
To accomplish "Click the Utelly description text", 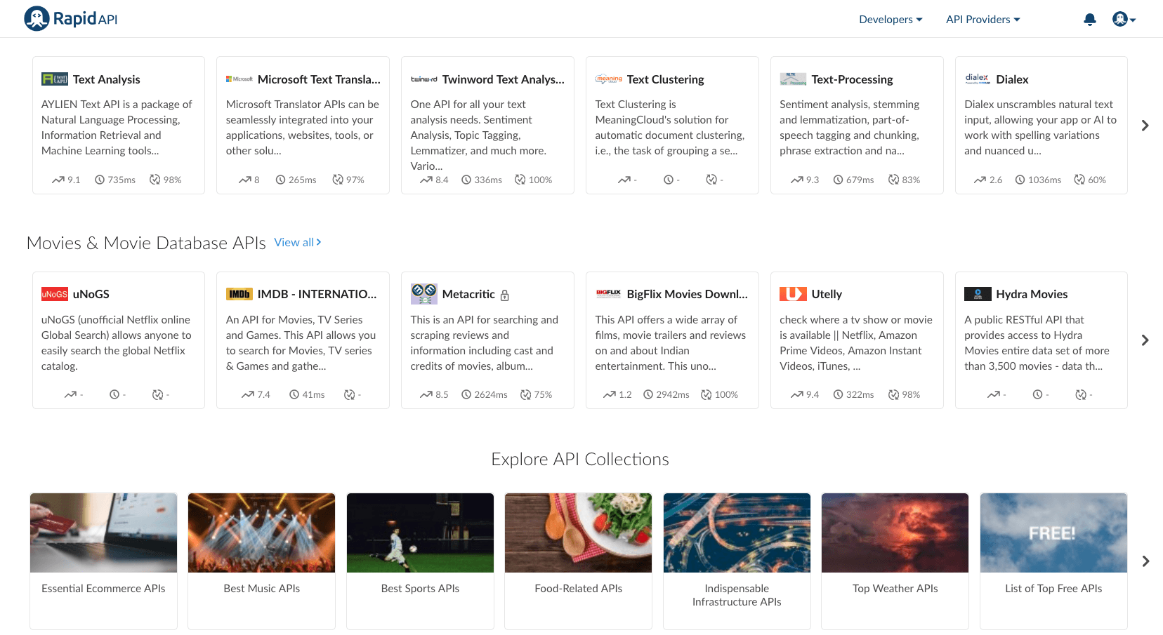I will (856, 343).
